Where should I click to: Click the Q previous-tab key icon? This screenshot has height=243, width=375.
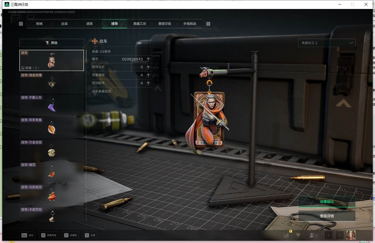click(x=21, y=24)
